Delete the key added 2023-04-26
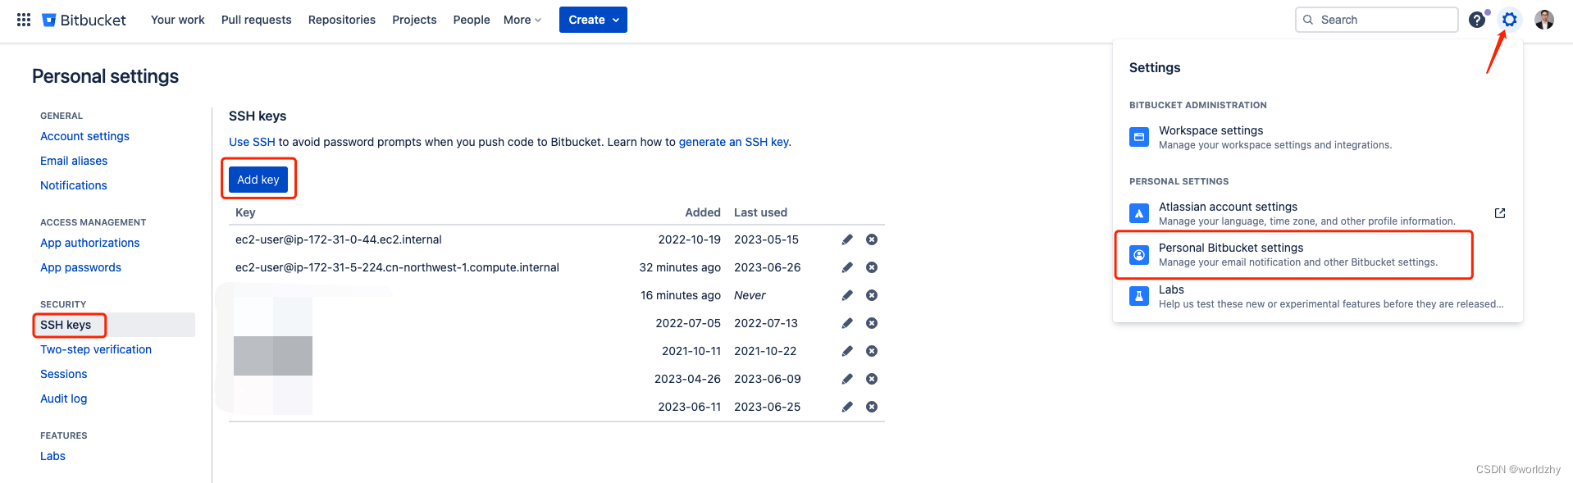Screen dimensions: 1573x483 click(x=872, y=379)
